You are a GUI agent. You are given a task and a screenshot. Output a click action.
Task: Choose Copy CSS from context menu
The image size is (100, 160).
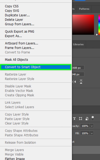(x=12, y=6)
